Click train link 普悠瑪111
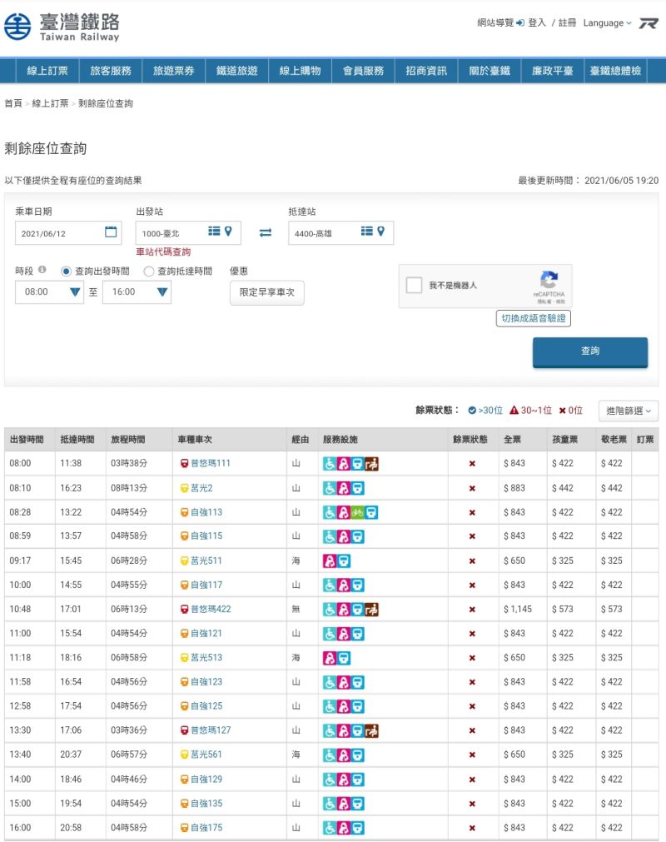This screenshot has height=842, width=666. (211, 463)
